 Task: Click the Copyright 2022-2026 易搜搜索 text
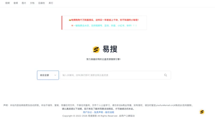(98, 116)
